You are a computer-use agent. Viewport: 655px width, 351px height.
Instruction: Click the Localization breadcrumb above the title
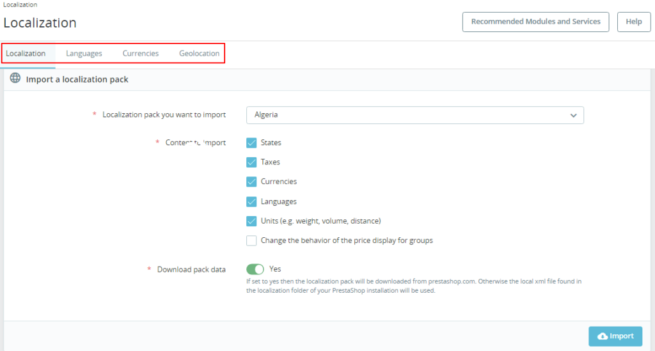[20, 4]
